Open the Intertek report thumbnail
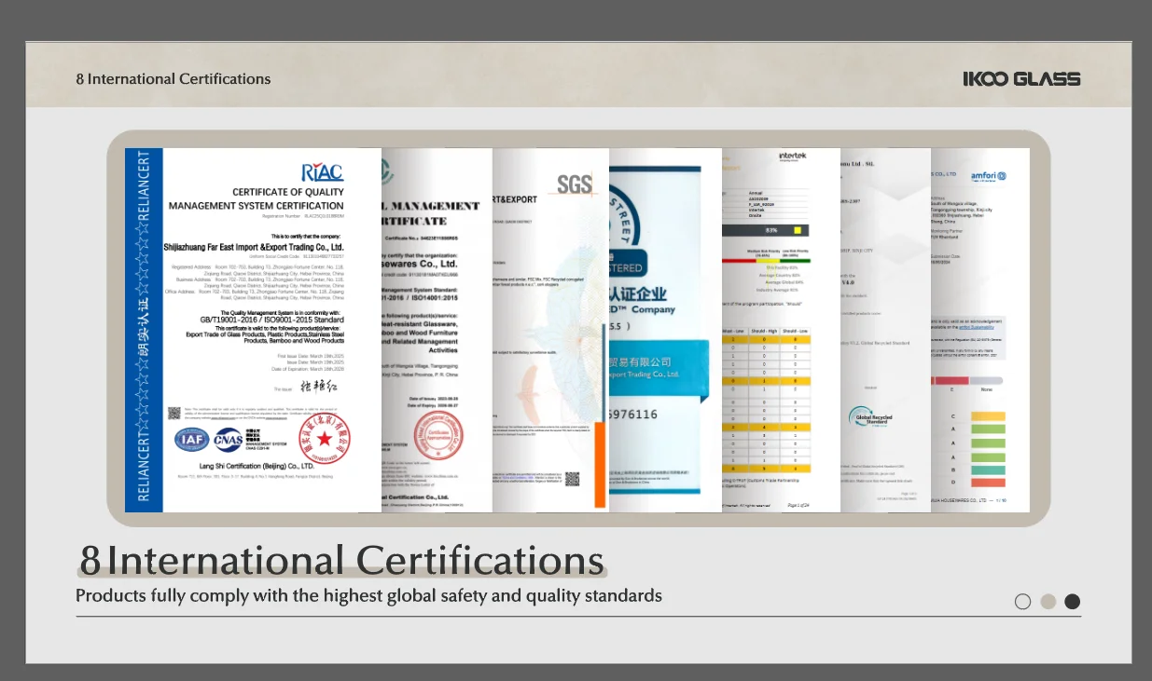Image resolution: width=1152 pixels, height=681 pixels. click(x=781, y=330)
